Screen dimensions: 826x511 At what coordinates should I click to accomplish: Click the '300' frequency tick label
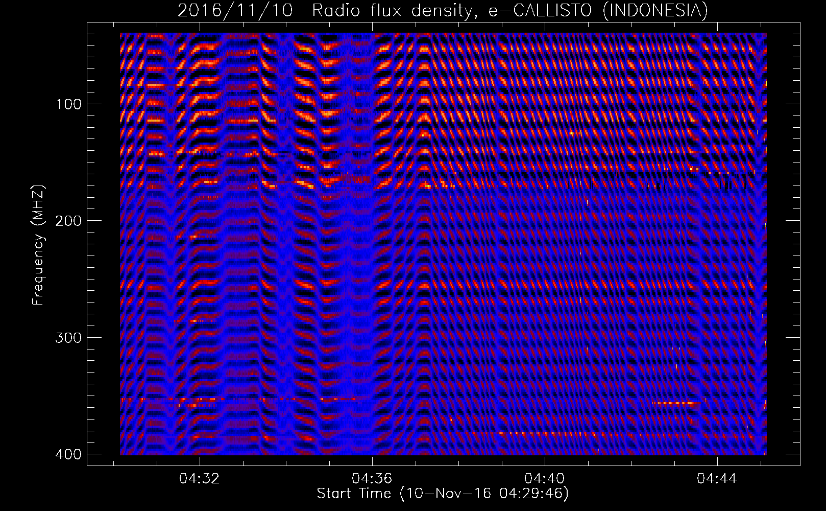68,338
